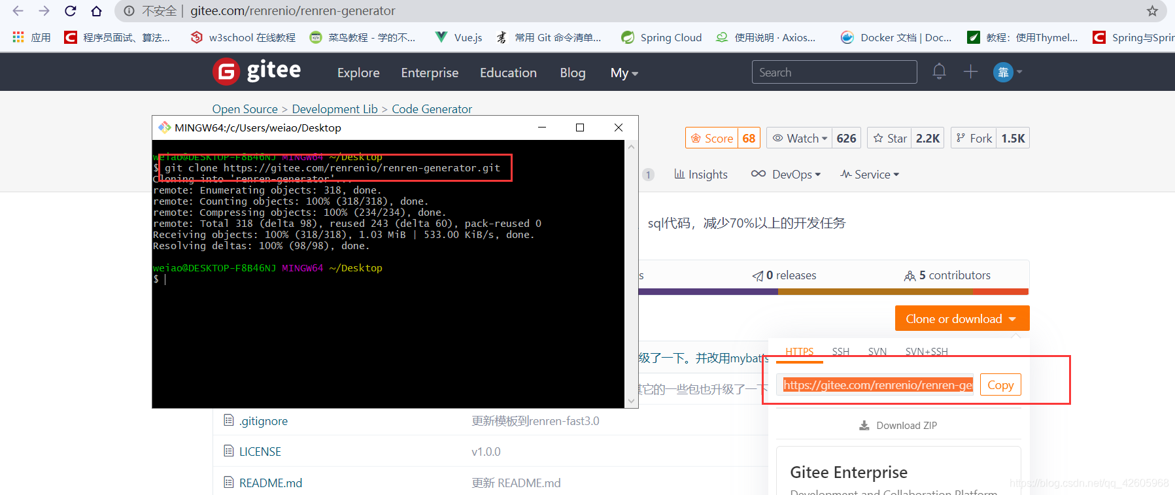Bookmark this page with the star icon

1152,11
